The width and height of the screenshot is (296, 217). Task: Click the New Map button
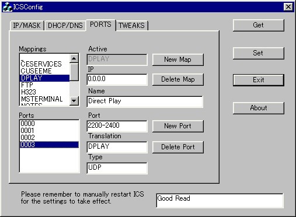click(x=178, y=60)
